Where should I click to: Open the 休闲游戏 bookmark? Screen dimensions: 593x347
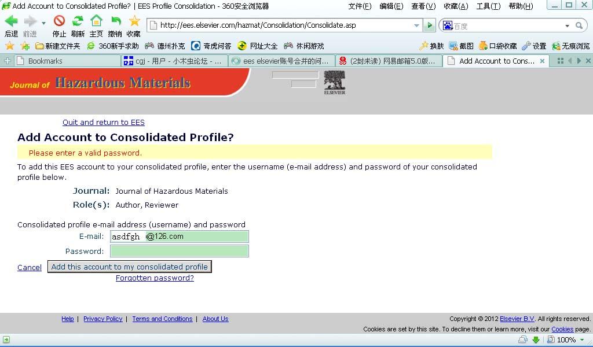[303, 46]
